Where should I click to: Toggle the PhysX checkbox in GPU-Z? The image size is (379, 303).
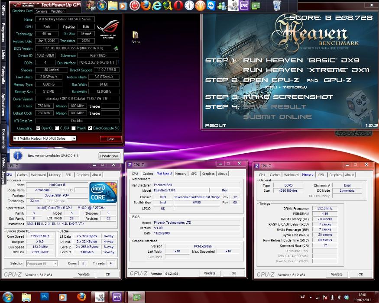[74, 128]
